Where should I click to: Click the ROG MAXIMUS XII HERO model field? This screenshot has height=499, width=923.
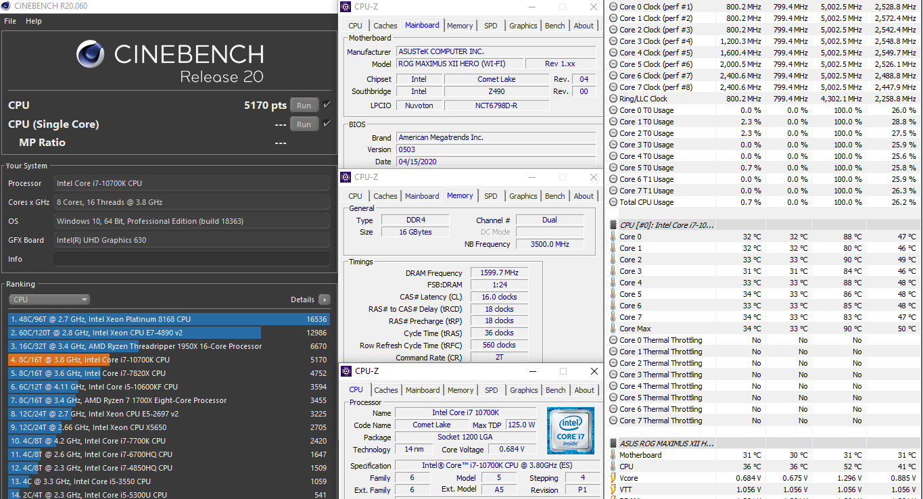(x=459, y=64)
